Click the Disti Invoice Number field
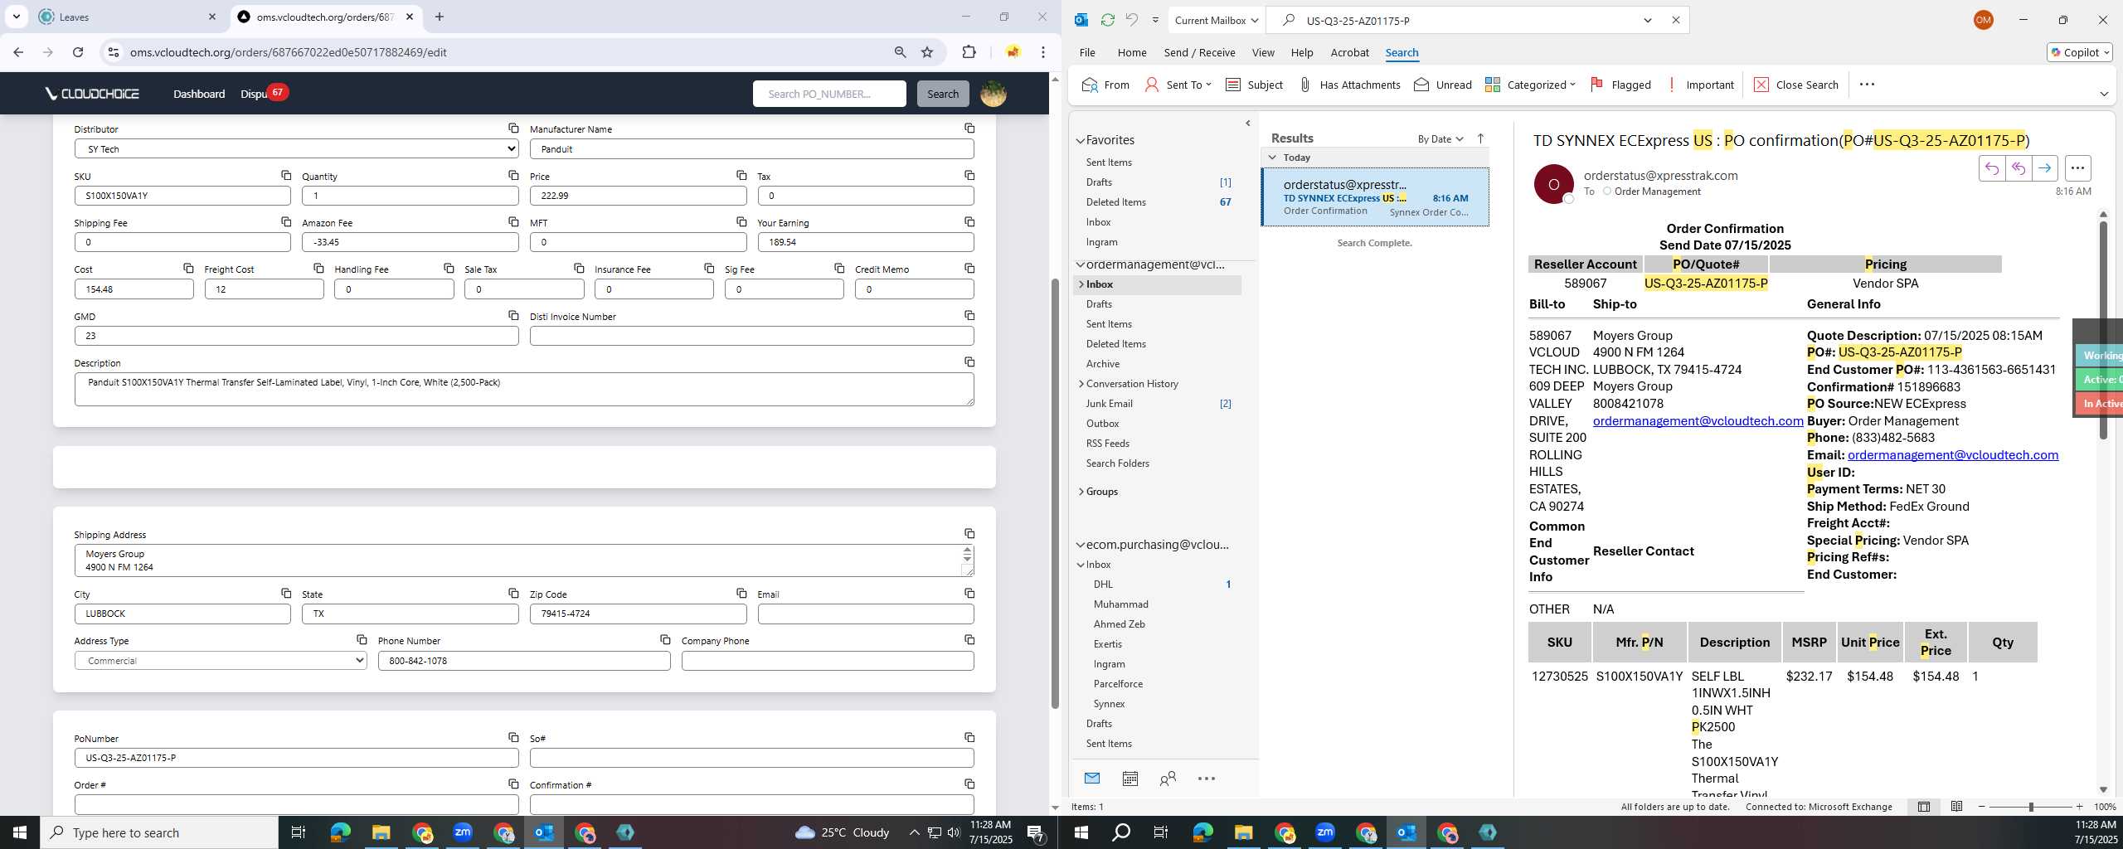Image resolution: width=2123 pixels, height=849 pixels. click(x=751, y=336)
